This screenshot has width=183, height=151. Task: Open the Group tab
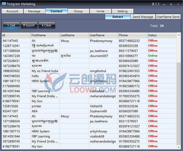coord(78,11)
